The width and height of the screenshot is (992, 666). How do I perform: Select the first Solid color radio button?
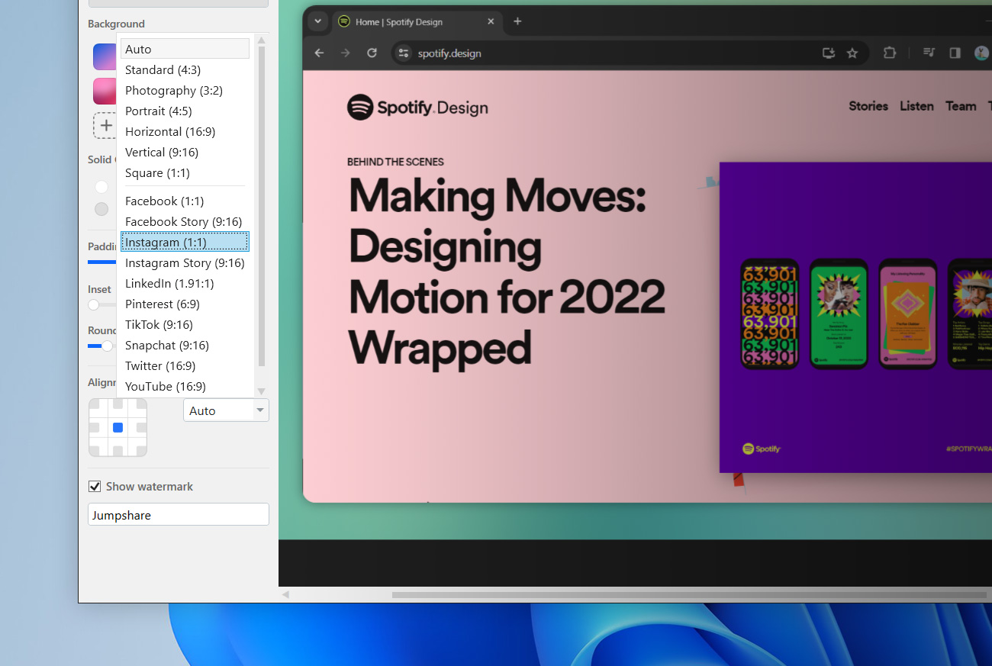point(100,185)
